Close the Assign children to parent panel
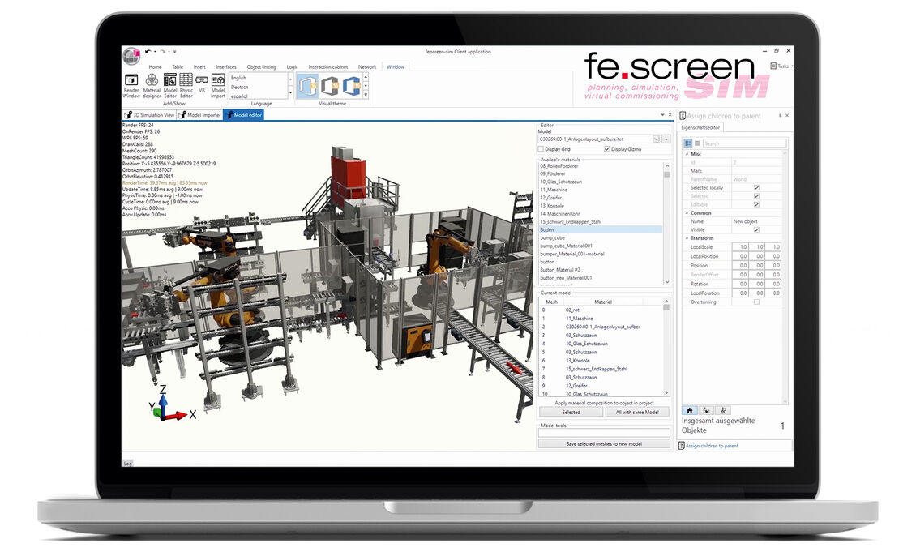Viewport: 916px width, 552px height. click(x=787, y=116)
